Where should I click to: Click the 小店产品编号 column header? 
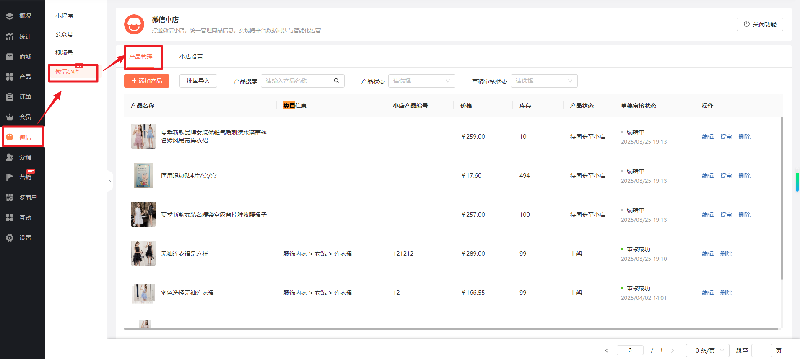[x=410, y=106]
